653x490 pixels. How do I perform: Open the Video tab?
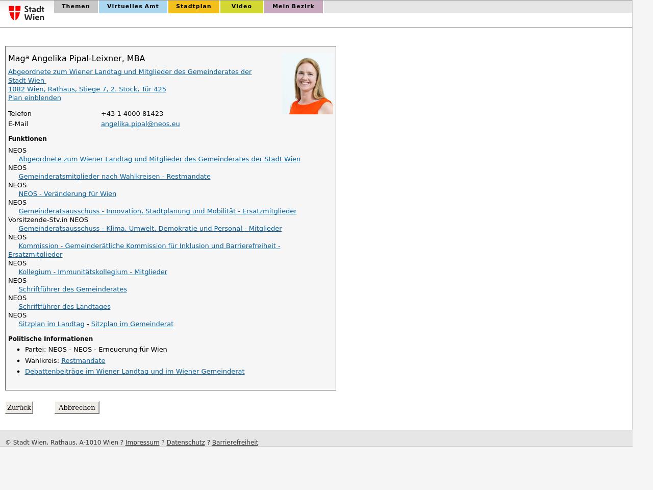[241, 7]
